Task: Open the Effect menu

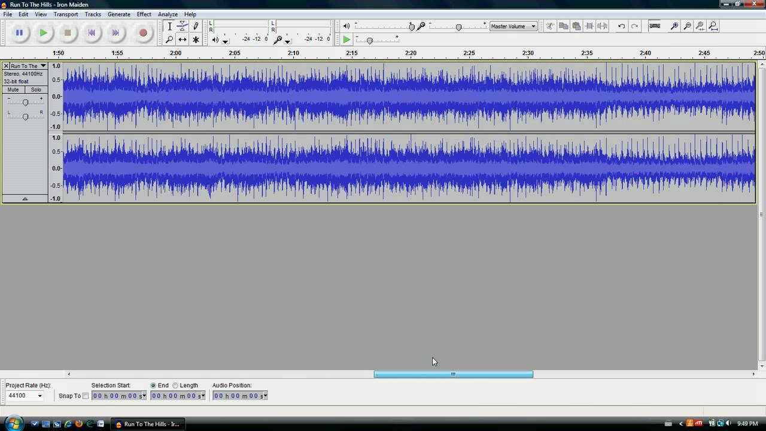Action: tap(144, 14)
